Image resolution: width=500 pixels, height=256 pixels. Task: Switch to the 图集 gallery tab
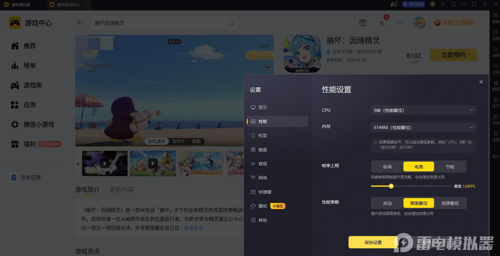197,141
